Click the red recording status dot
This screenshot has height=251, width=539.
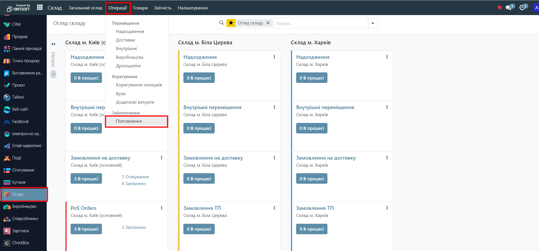coord(499,8)
